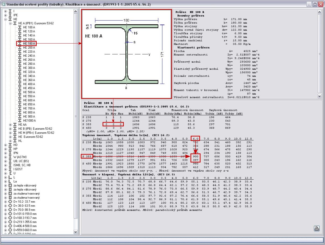Click the I-beam icon next to IPE
Screen dimensions: 325x245
[10, 15]
